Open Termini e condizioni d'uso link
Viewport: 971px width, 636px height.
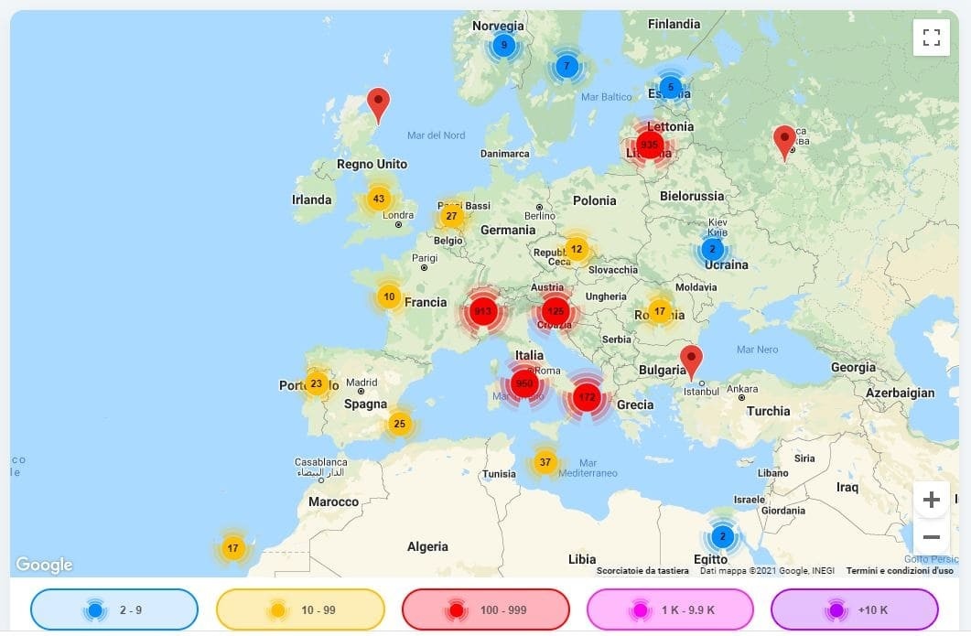click(x=900, y=570)
